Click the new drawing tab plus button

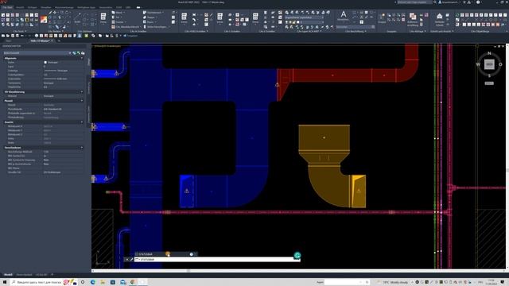(59, 41)
